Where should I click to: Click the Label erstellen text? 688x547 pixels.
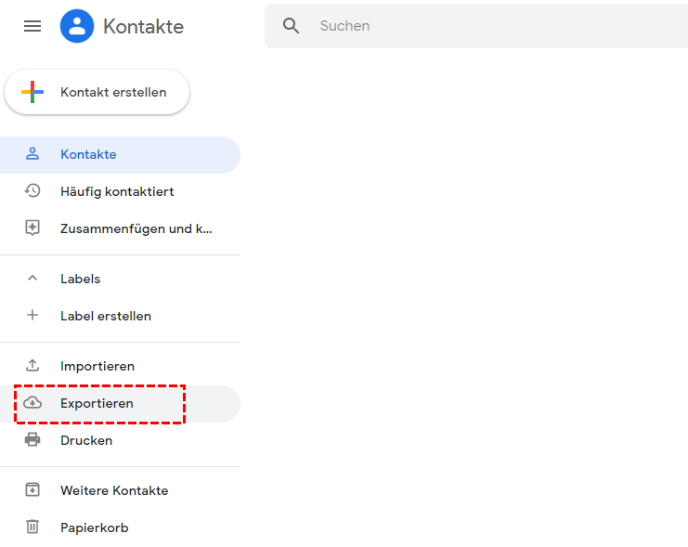105,316
